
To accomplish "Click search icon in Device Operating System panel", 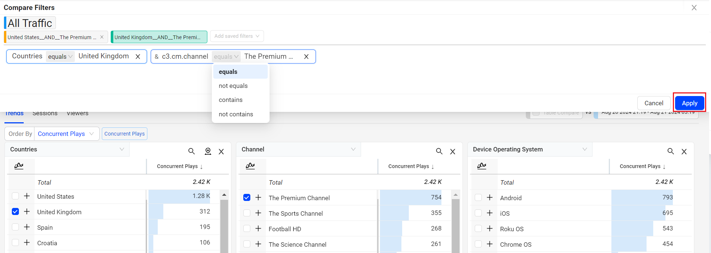I will [x=670, y=151].
